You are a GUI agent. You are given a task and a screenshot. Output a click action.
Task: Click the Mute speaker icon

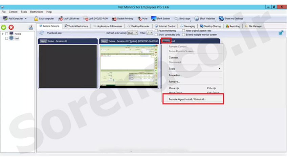click(139, 19)
